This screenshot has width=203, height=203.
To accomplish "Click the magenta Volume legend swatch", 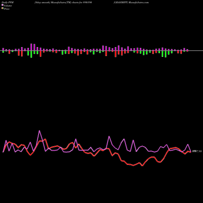I will 2,5.
